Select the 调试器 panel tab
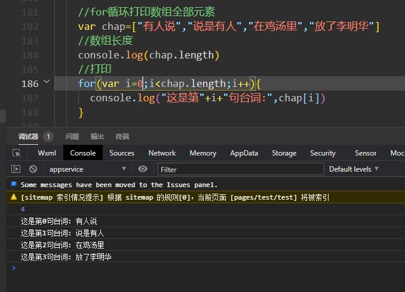The width and height of the screenshot is (405, 292). click(28, 136)
